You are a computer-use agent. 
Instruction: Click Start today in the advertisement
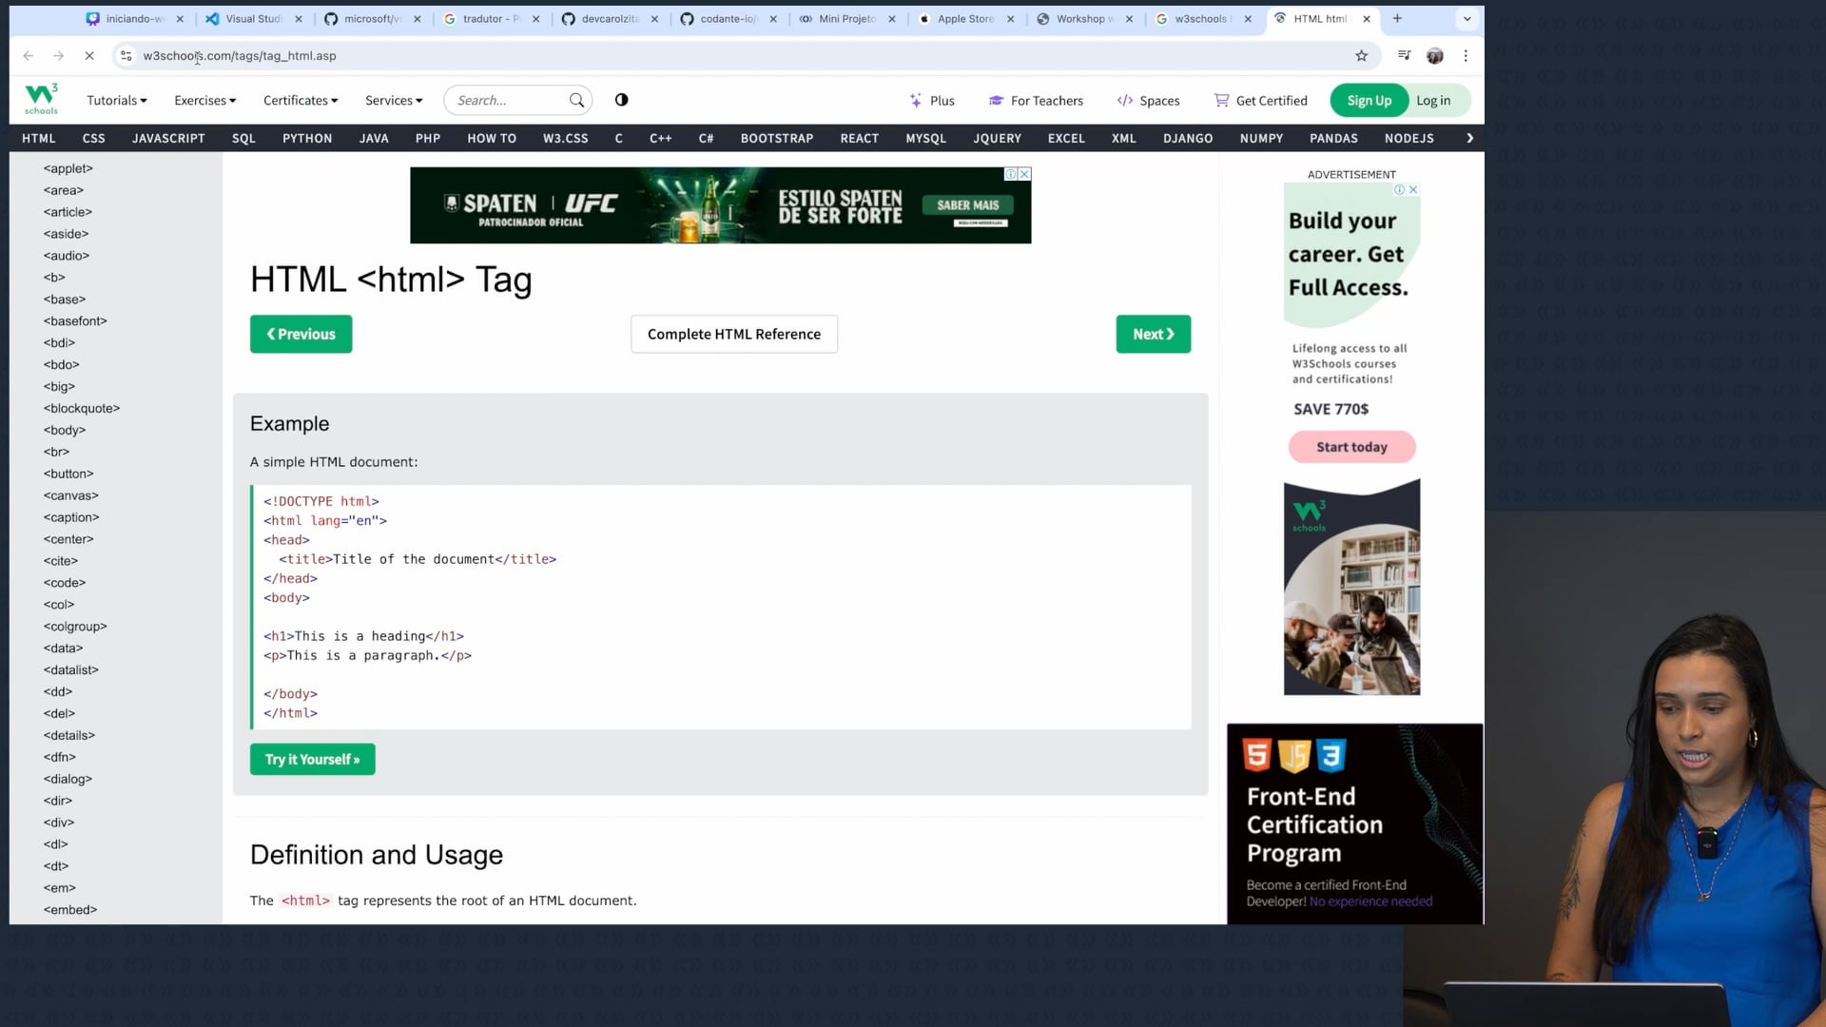click(1351, 447)
